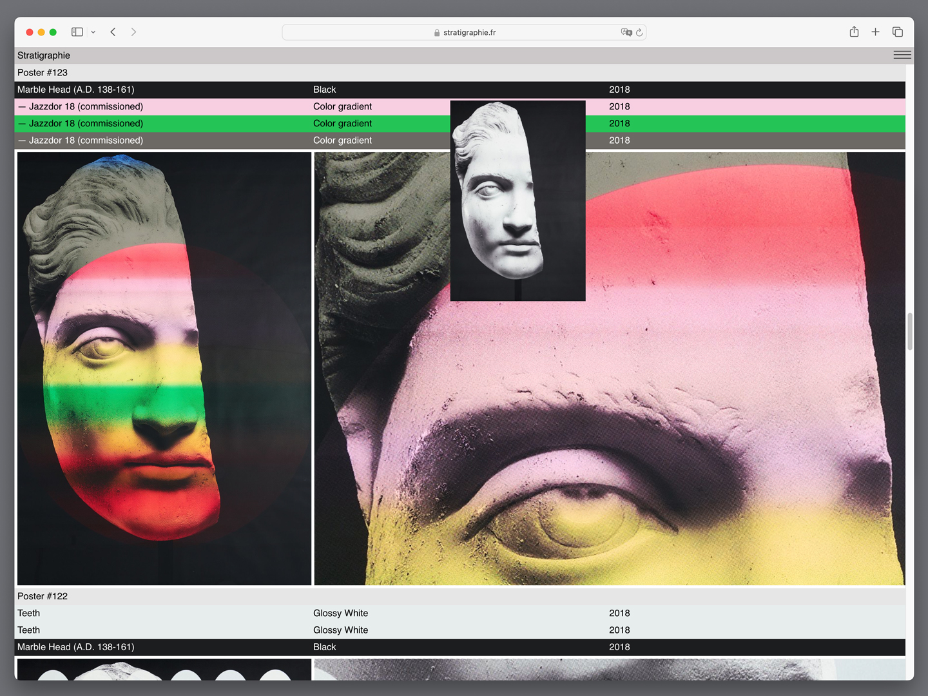Expand the Poster #122 section header

tap(43, 596)
